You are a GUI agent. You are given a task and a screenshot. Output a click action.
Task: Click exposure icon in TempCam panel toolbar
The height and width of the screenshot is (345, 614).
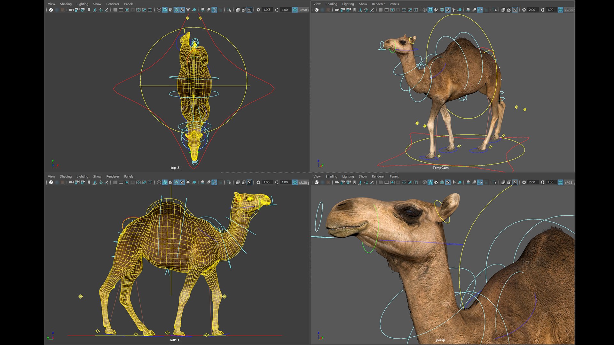click(x=524, y=10)
